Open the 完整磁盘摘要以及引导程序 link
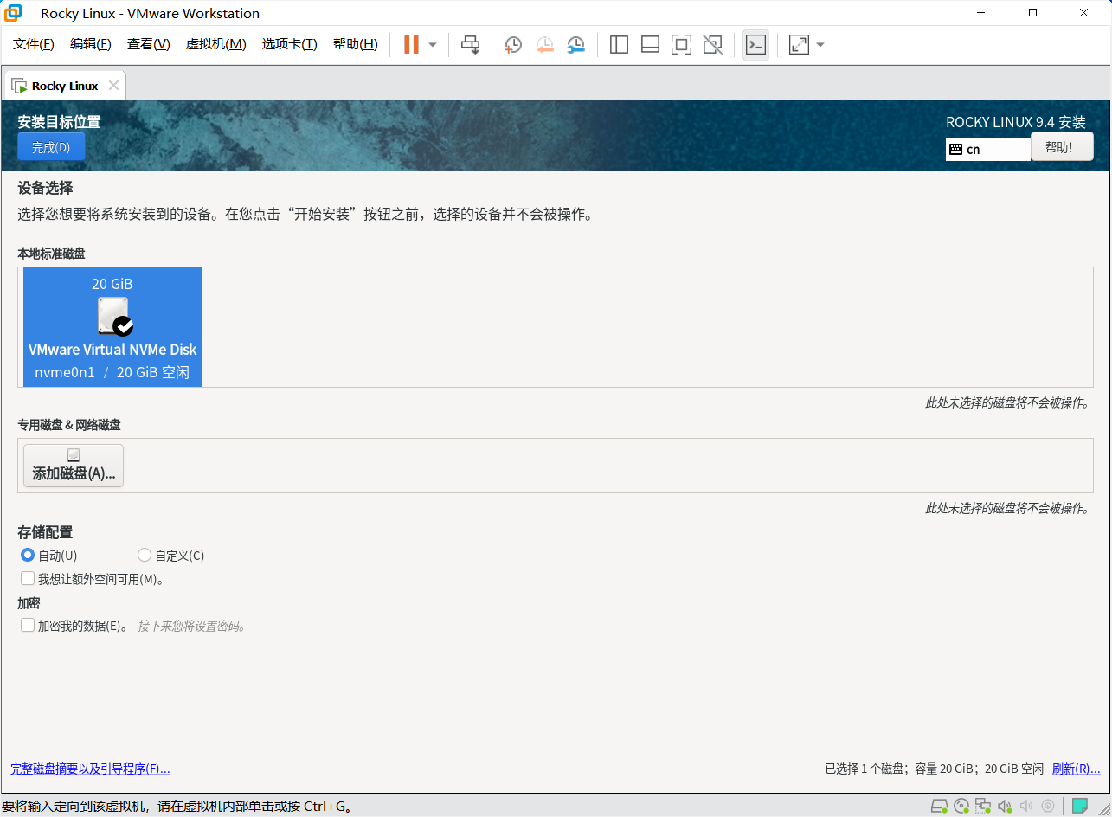1112x817 pixels. pos(90,769)
